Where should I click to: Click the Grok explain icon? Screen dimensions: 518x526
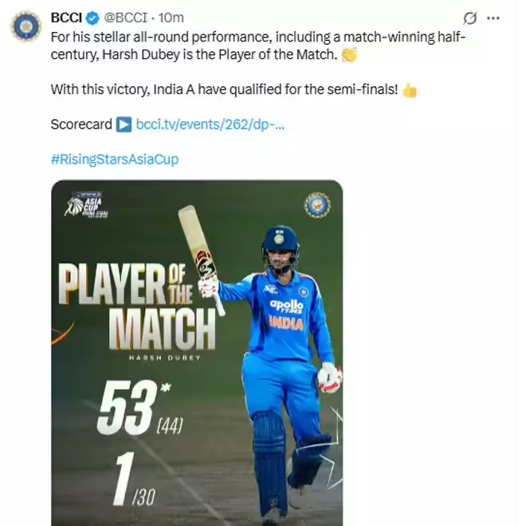(x=470, y=18)
